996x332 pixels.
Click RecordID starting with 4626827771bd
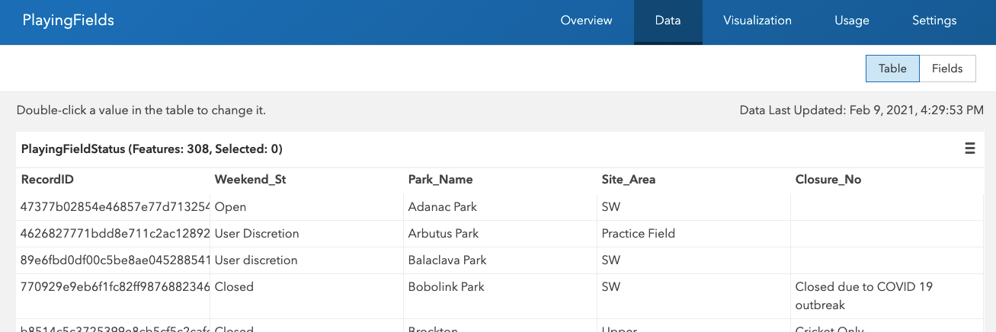pos(114,234)
